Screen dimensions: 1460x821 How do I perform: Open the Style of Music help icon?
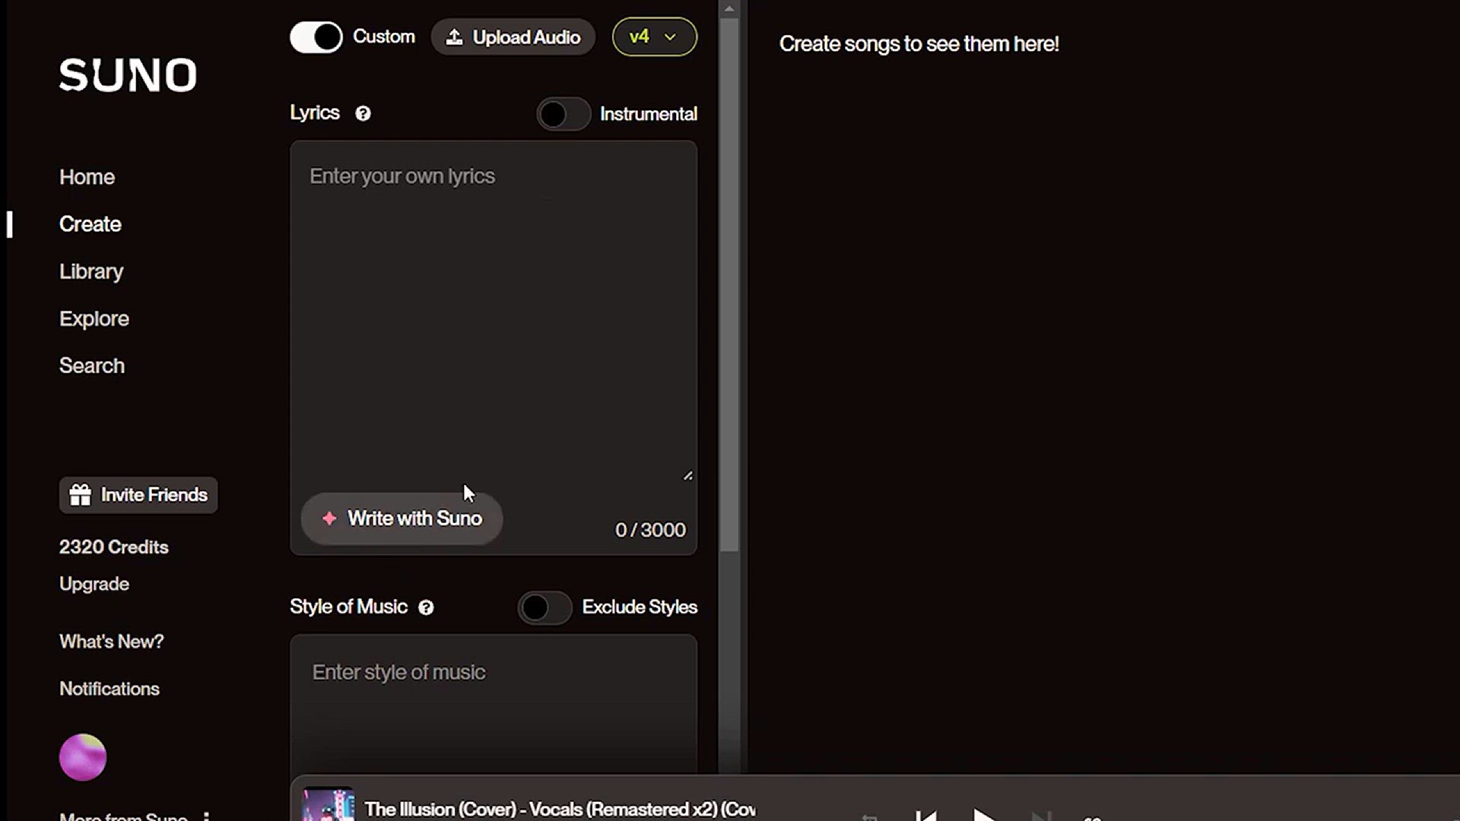(x=426, y=607)
